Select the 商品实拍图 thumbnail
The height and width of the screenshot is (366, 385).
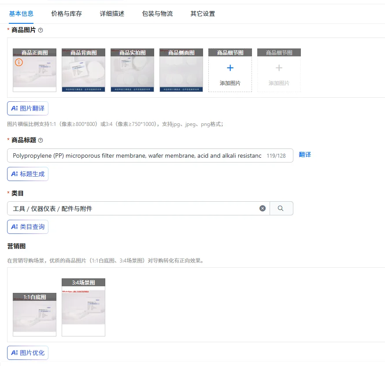click(x=132, y=70)
